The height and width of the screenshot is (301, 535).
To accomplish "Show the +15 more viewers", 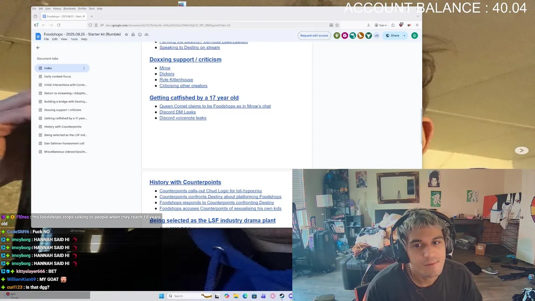I will click(376, 36).
